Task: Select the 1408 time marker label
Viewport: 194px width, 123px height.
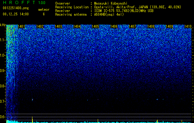Action: tap(151, 26)
